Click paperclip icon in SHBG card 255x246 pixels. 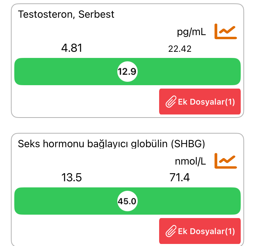click(x=171, y=231)
